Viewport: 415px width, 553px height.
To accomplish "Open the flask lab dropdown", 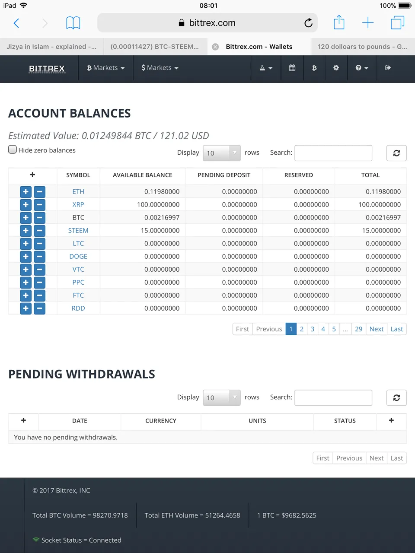I will pos(266,68).
